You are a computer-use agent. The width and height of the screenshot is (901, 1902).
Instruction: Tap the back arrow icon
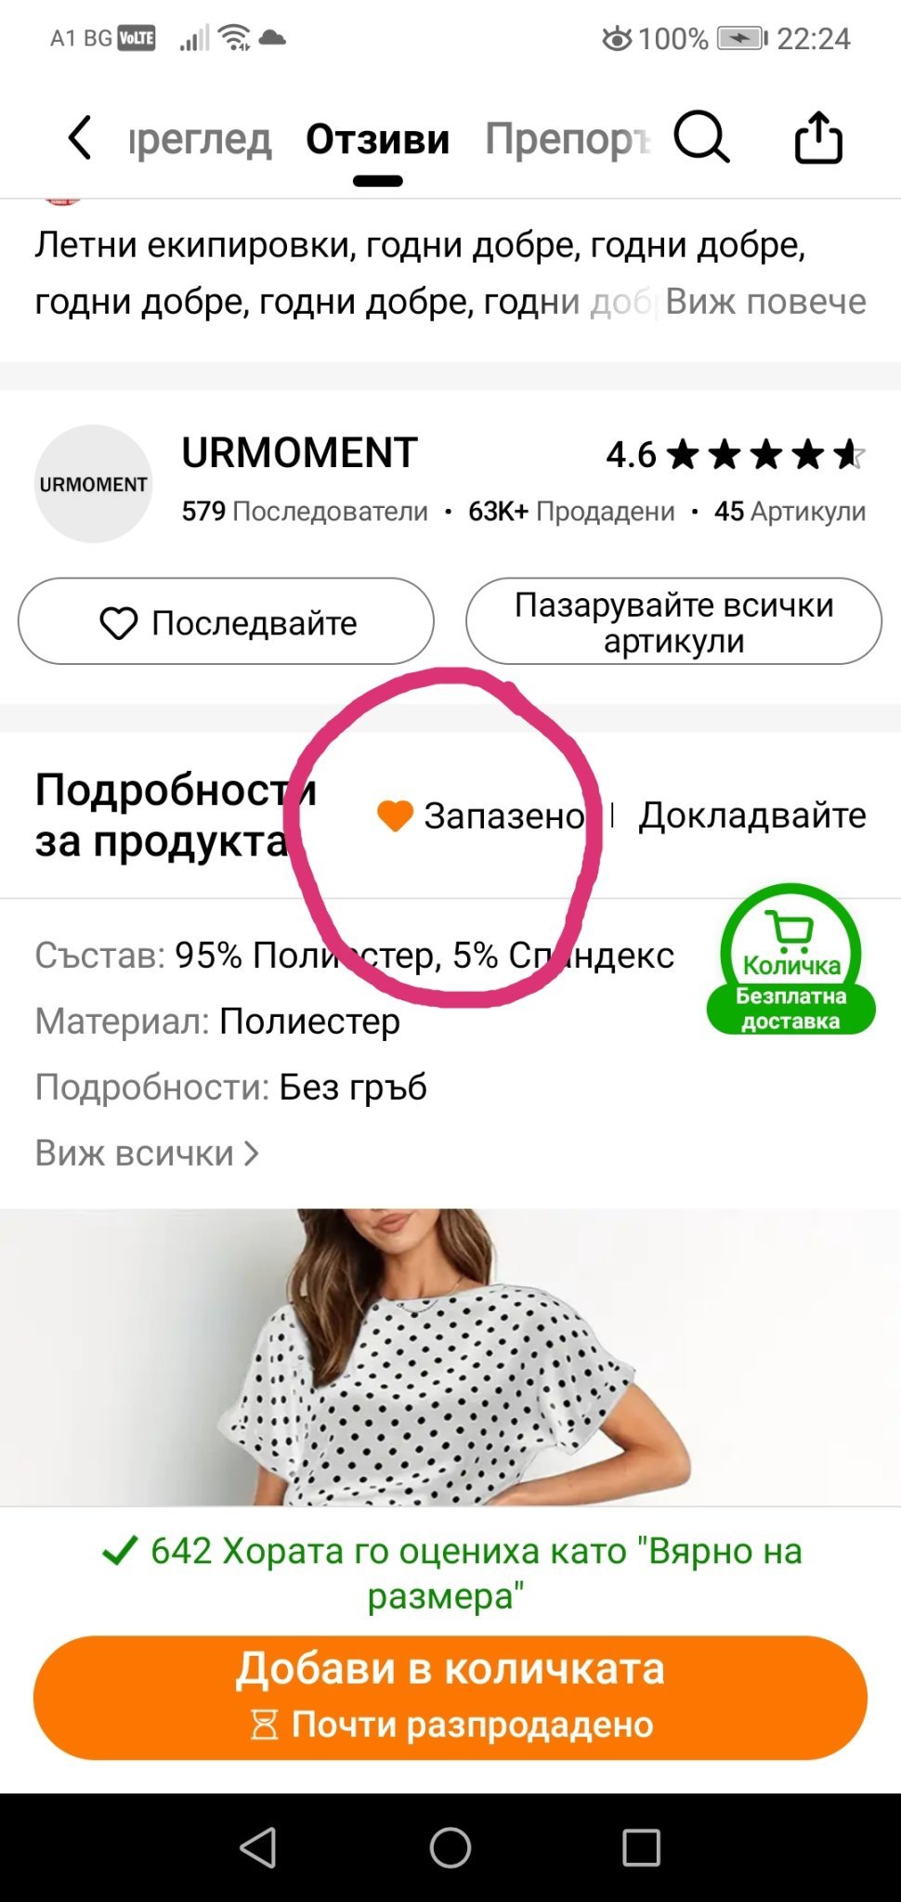(80, 138)
